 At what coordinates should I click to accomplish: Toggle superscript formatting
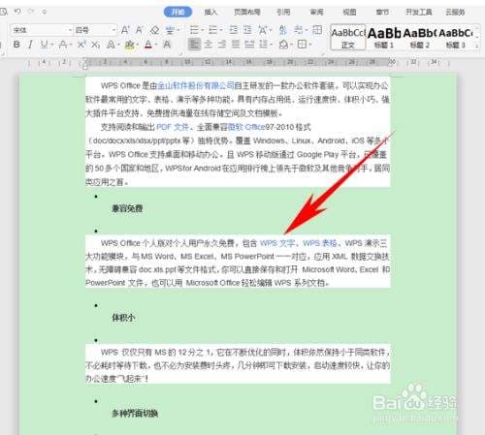pos(81,45)
